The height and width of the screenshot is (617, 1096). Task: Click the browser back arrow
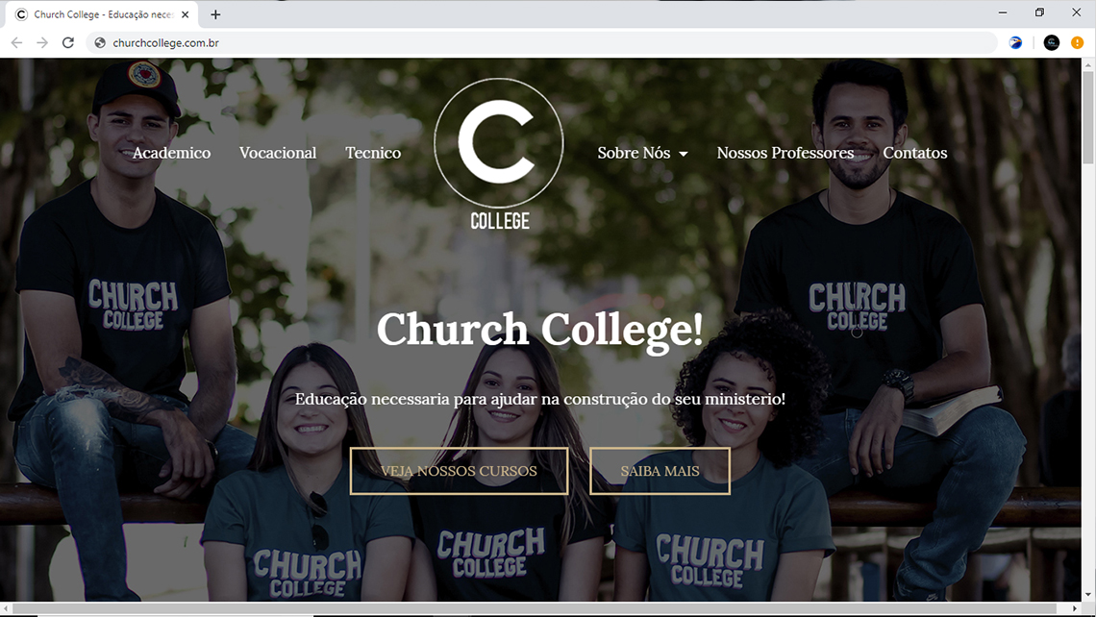click(x=16, y=42)
